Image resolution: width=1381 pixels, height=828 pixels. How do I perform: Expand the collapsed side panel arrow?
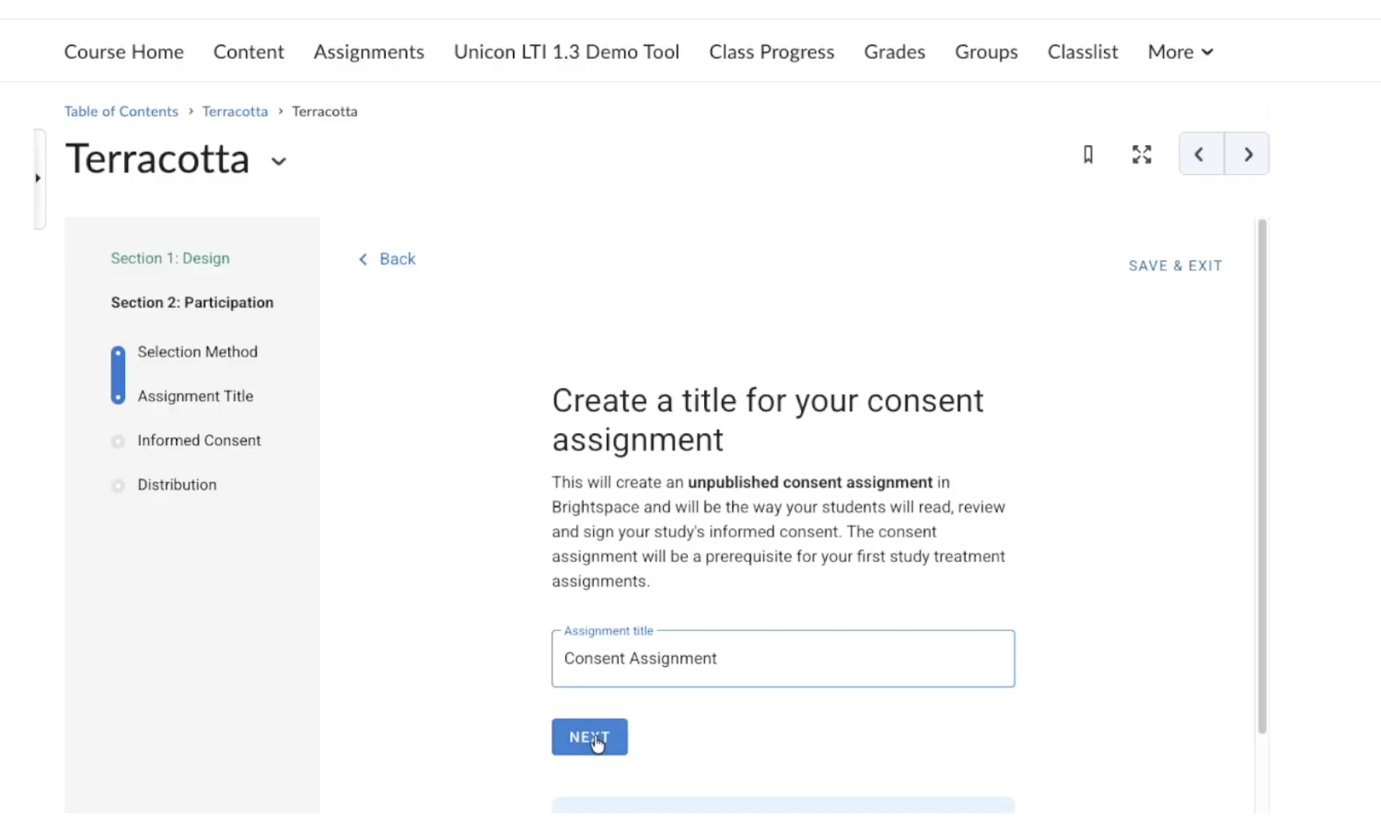click(38, 178)
